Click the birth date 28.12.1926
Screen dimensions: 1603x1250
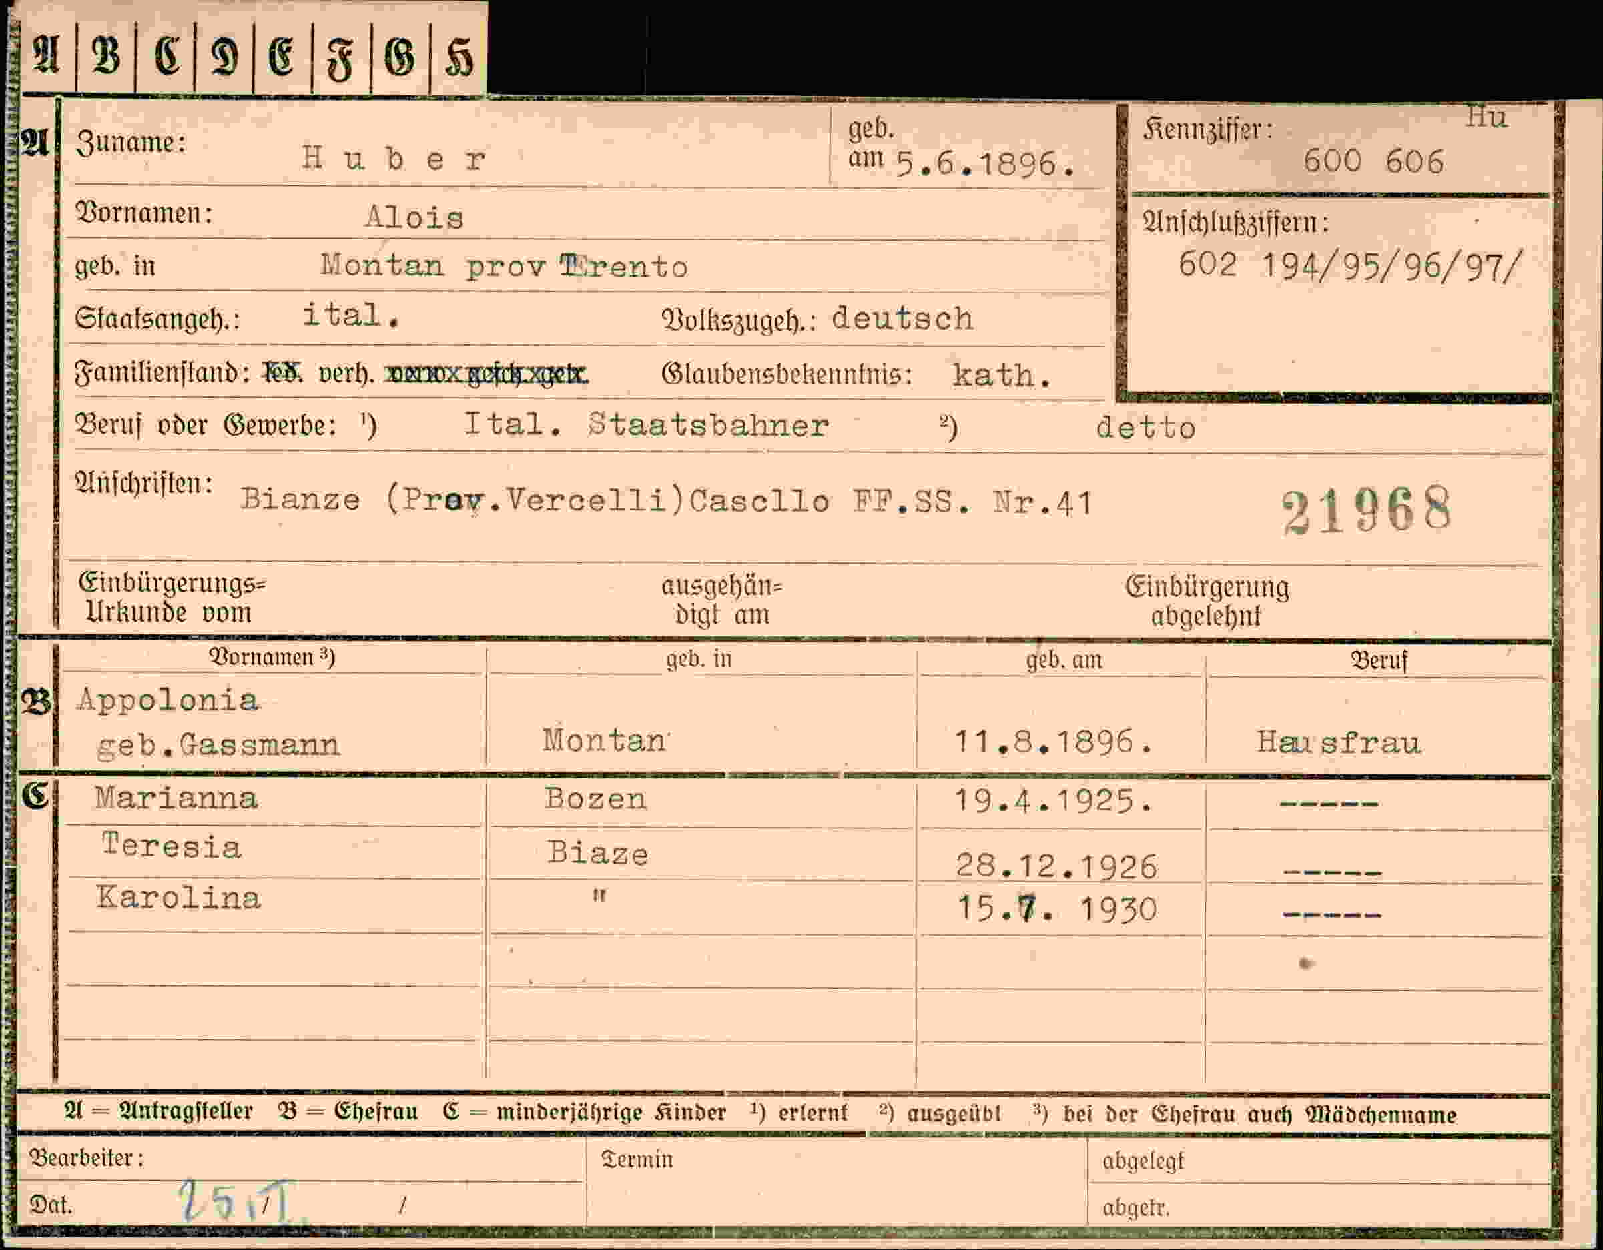[1056, 866]
